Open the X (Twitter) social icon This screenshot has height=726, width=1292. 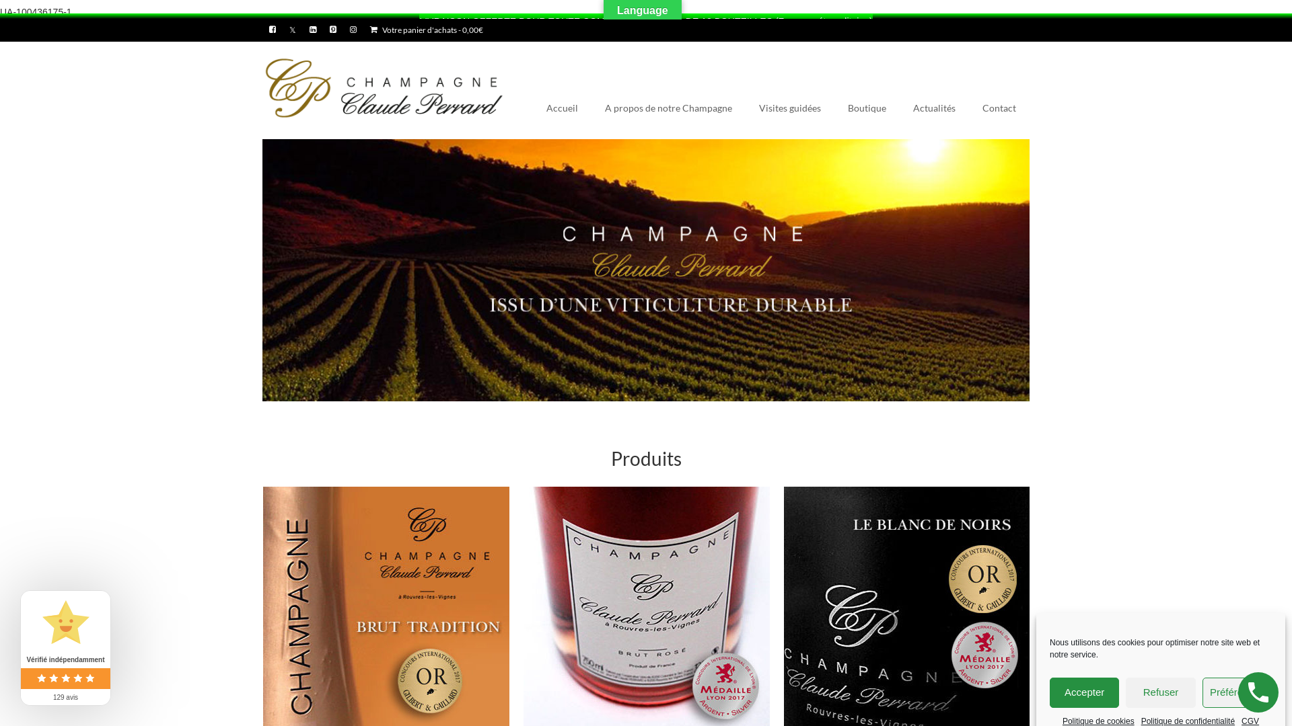coord(293,30)
